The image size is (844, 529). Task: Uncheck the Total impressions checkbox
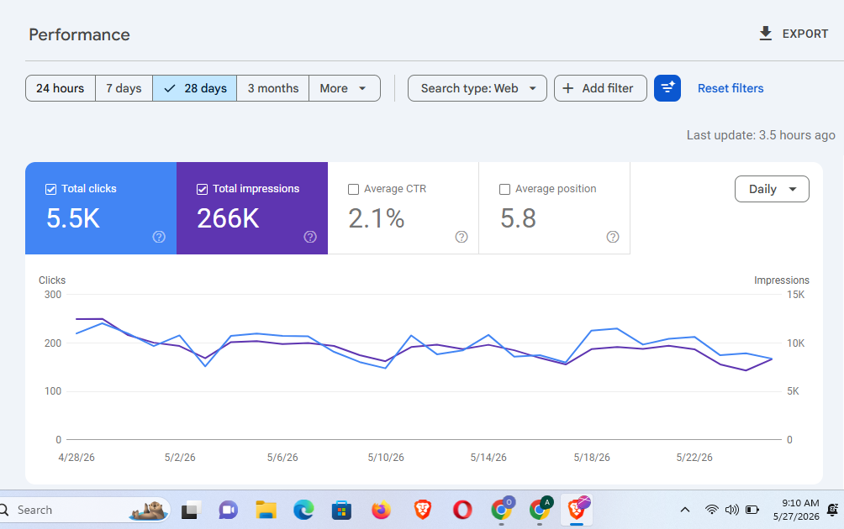pyautogui.click(x=202, y=189)
